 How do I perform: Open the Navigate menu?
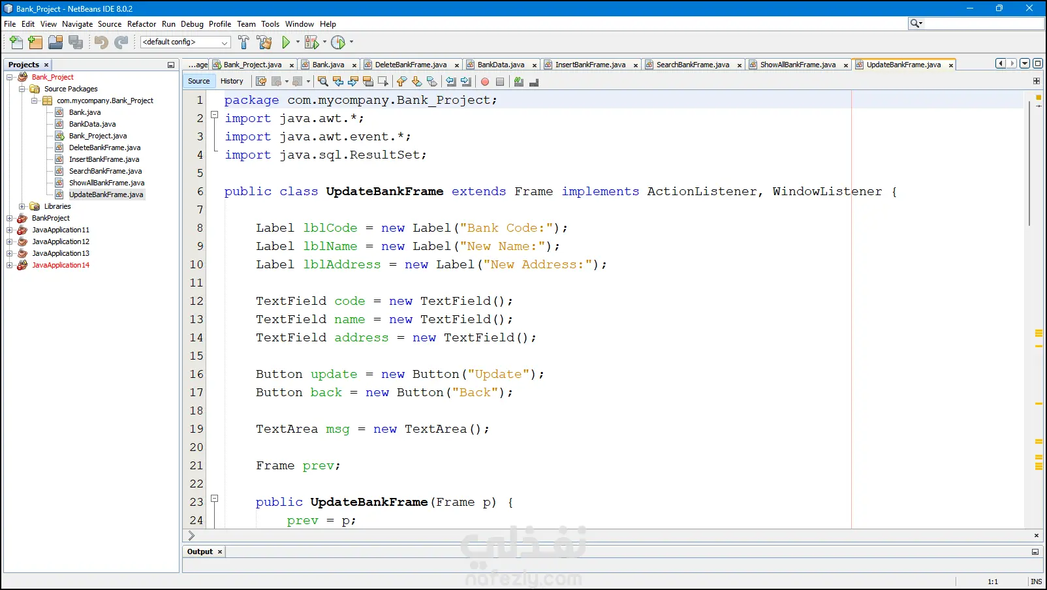(78, 24)
